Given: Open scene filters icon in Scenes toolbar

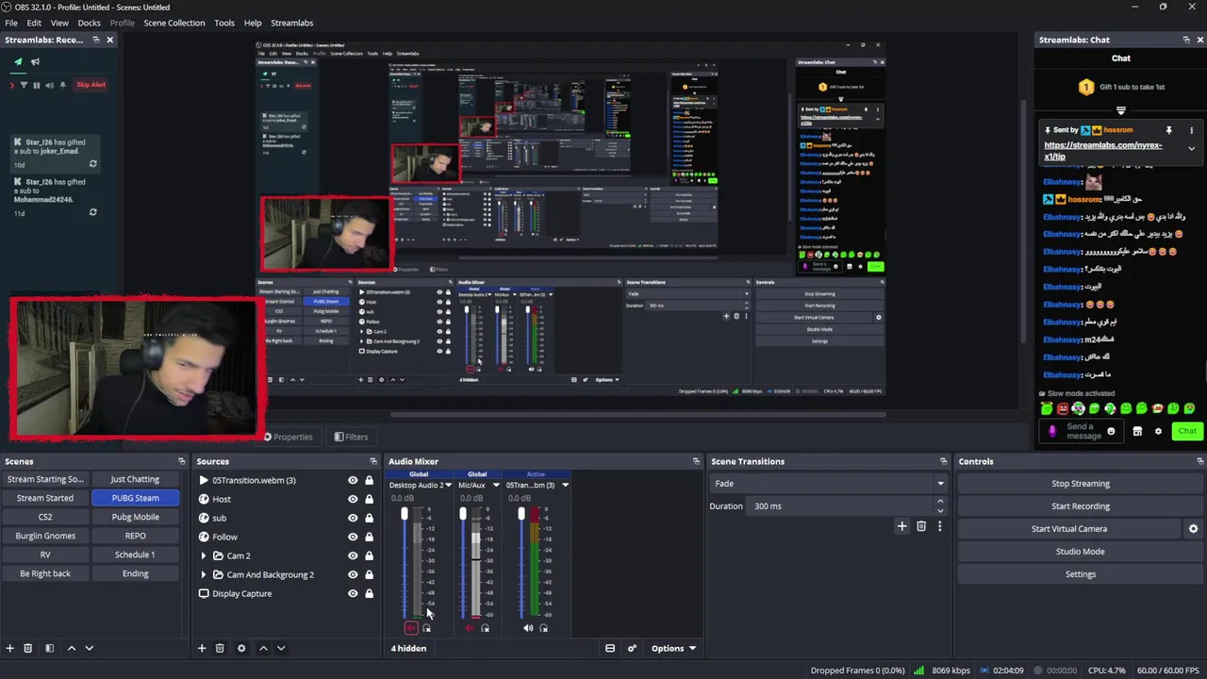Looking at the screenshot, I should pos(49,648).
